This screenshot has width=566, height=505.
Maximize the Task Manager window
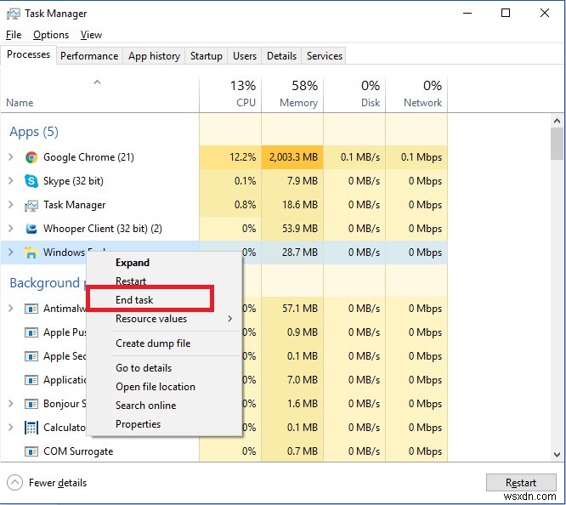pyautogui.click(x=506, y=14)
